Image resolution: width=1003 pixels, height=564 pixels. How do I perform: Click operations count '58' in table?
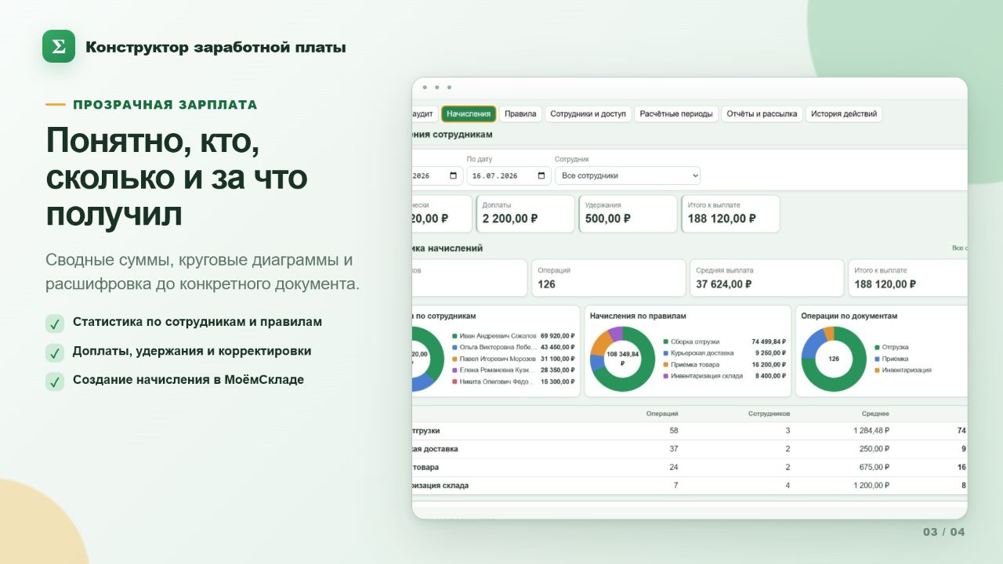pos(674,431)
